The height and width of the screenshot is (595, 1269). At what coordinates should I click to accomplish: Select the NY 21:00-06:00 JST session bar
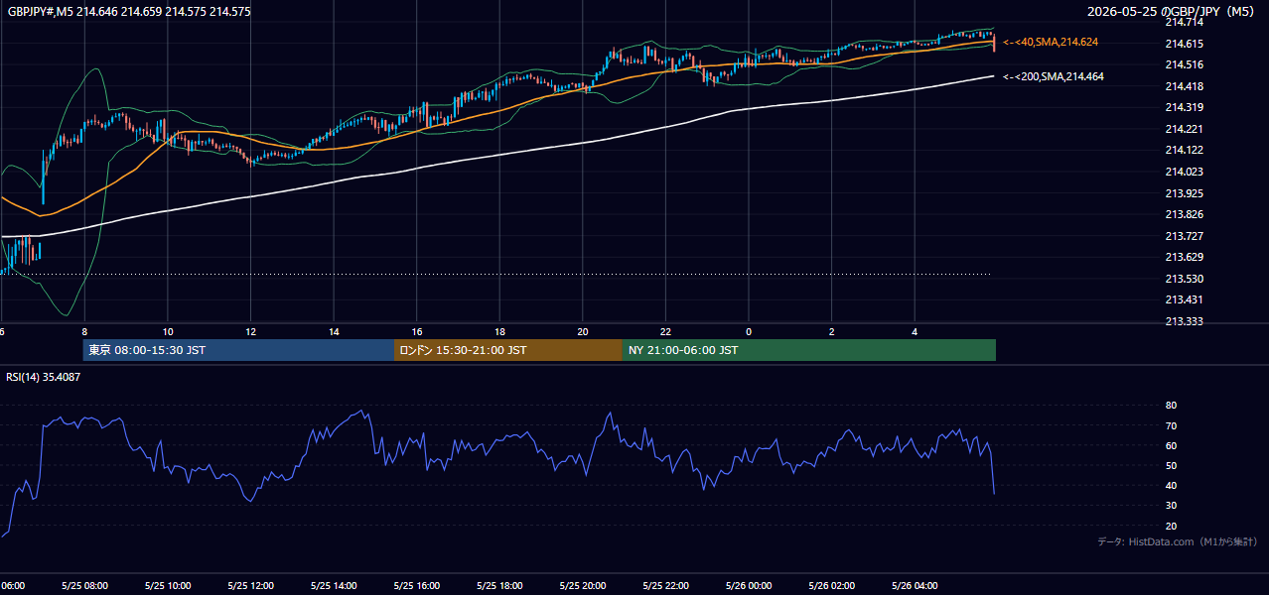(809, 350)
